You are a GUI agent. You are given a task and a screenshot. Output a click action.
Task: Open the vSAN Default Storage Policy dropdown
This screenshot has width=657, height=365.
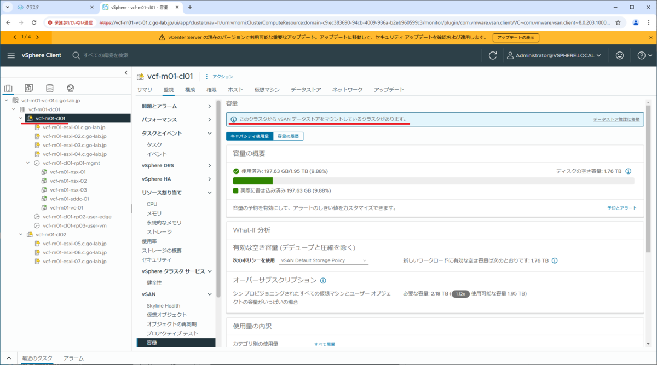(323, 260)
